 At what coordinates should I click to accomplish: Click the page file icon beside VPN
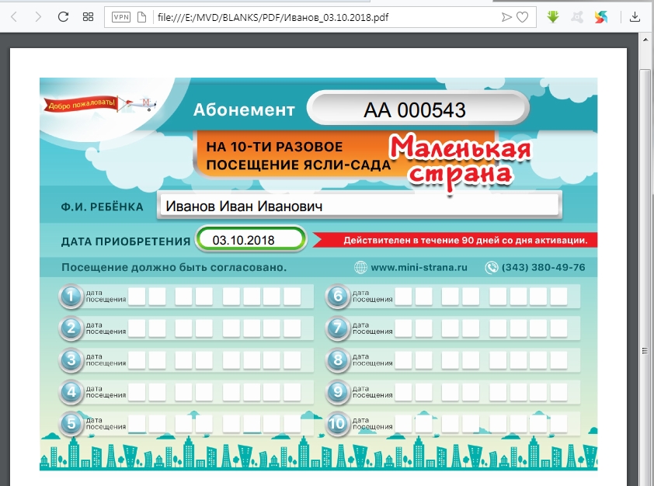point(141,16)
